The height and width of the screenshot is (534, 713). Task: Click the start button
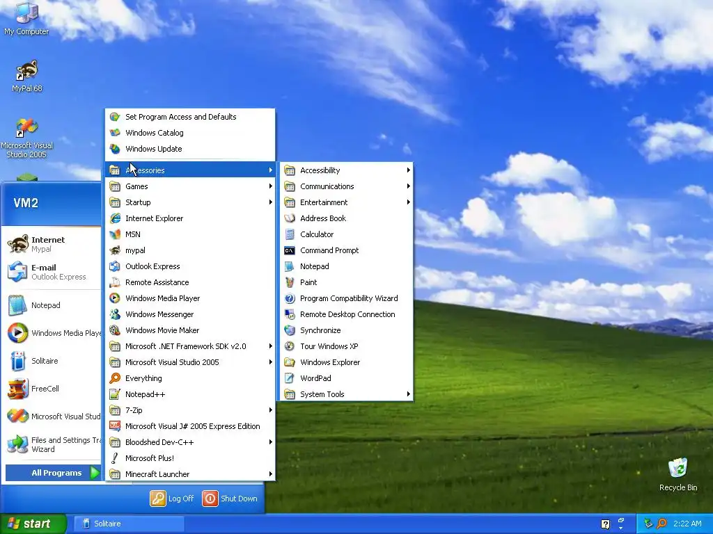click(x=33, y=524)
